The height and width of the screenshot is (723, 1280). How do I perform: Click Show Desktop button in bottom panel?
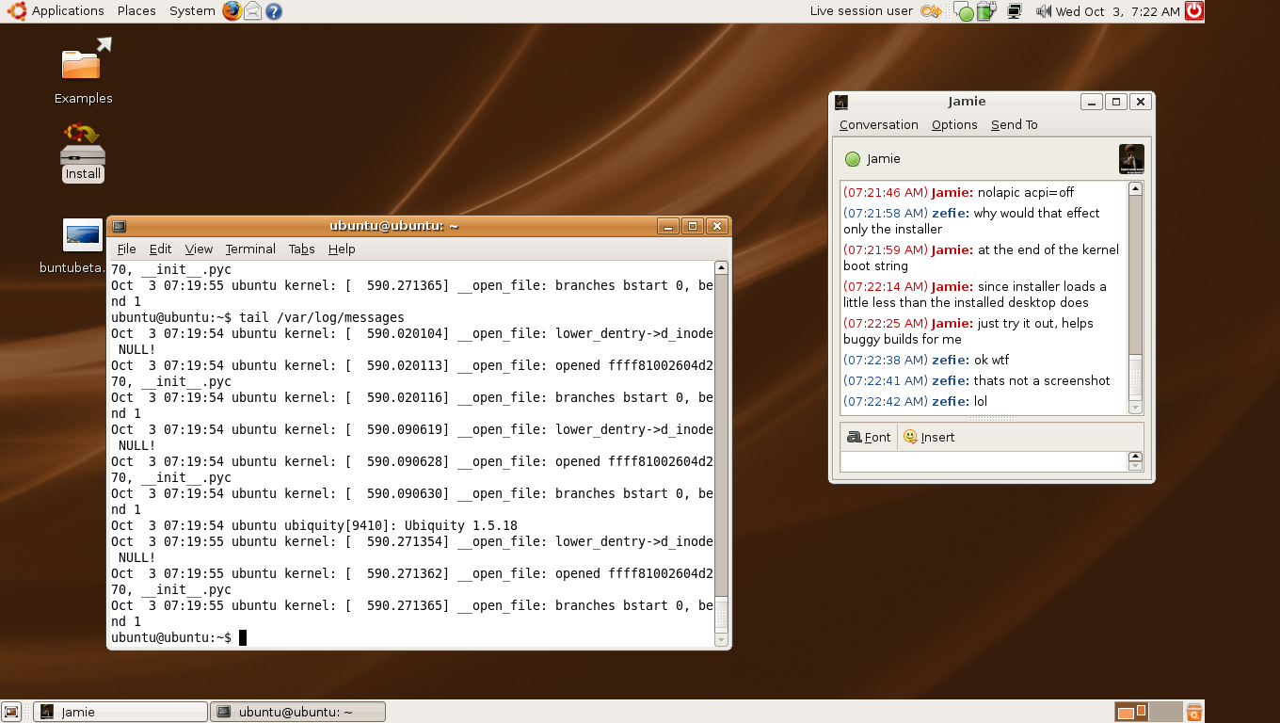(x=11, y=712)
